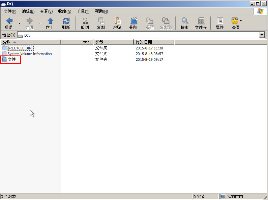This screenshot has width=268, height=200.
Task: Click the 0 字节 status bar text
Action: coord(199,196)
